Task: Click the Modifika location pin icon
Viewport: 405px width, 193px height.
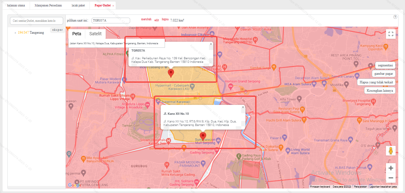Action: (346, 84)
